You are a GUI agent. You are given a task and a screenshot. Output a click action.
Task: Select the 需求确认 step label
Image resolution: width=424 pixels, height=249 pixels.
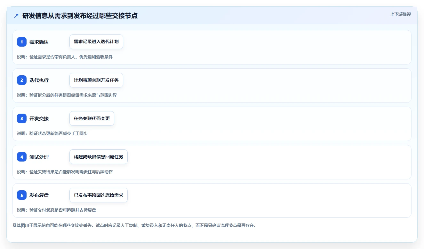(x=39, y=42)
